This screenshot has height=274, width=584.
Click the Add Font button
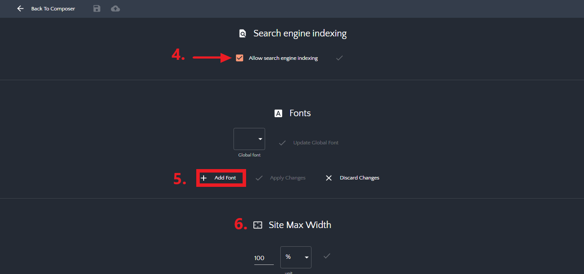221,178
